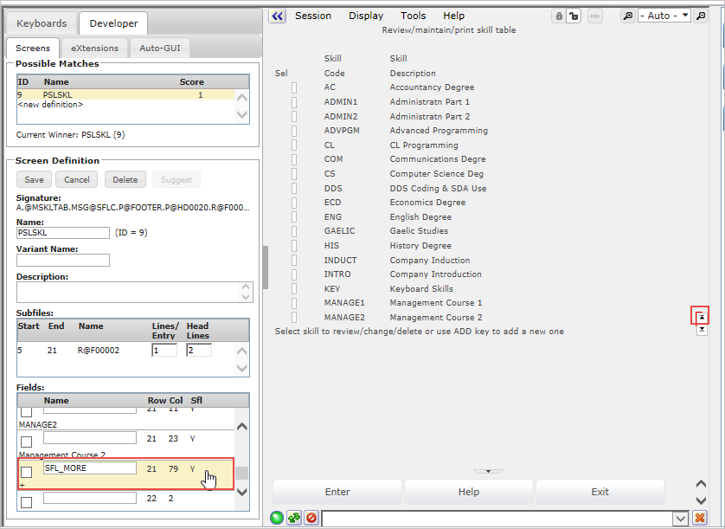Tick the Sel box for DDS
The image size is (725, 529).
(294, 189)
